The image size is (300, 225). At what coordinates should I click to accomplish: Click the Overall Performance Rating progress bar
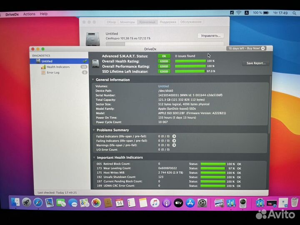click(x=190, y=66)
